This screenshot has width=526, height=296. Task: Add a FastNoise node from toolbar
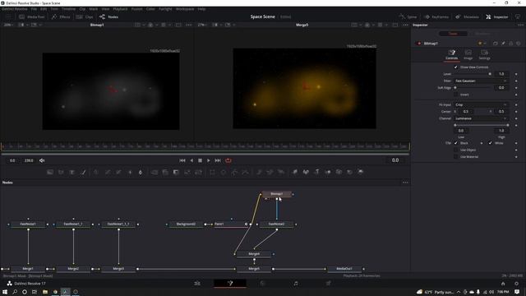pos(61,172)
